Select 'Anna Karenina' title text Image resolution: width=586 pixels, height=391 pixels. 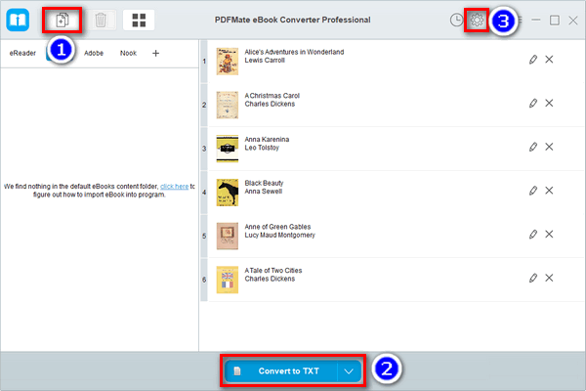click(x=267, y=139)
